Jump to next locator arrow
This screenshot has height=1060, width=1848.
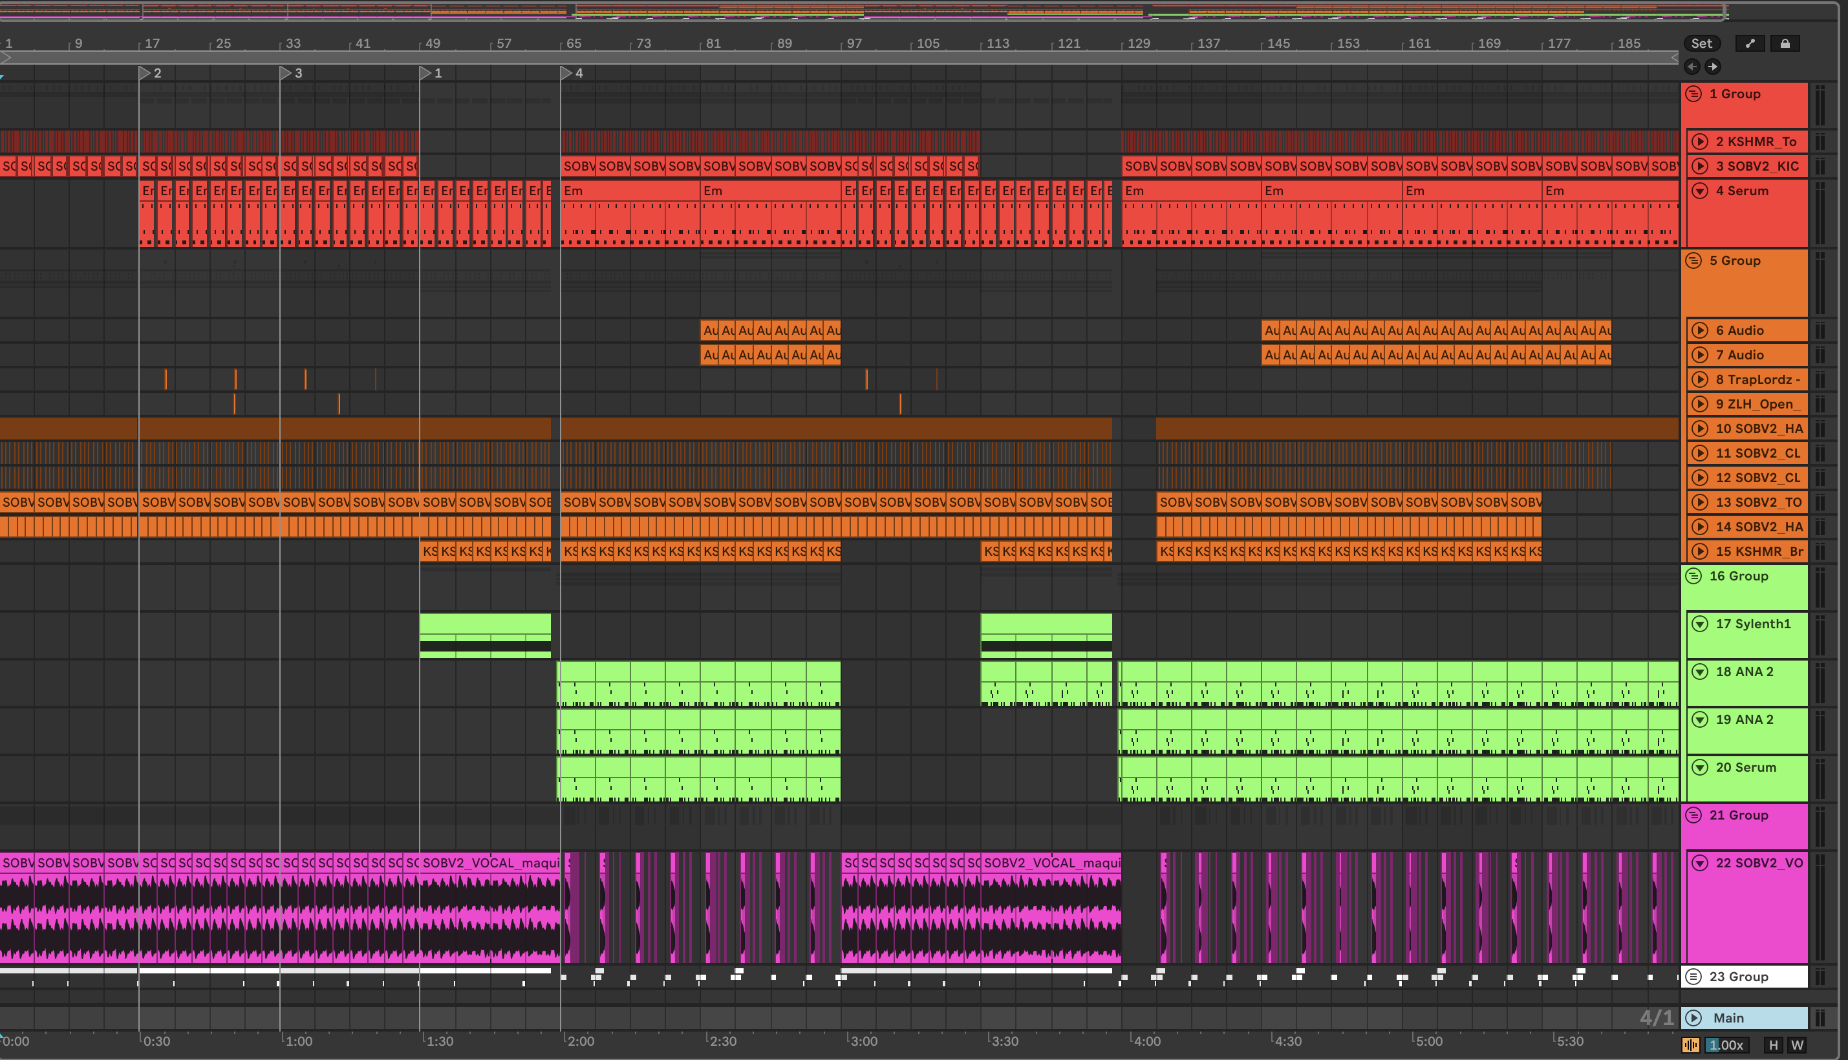(x=1713, y=67)
